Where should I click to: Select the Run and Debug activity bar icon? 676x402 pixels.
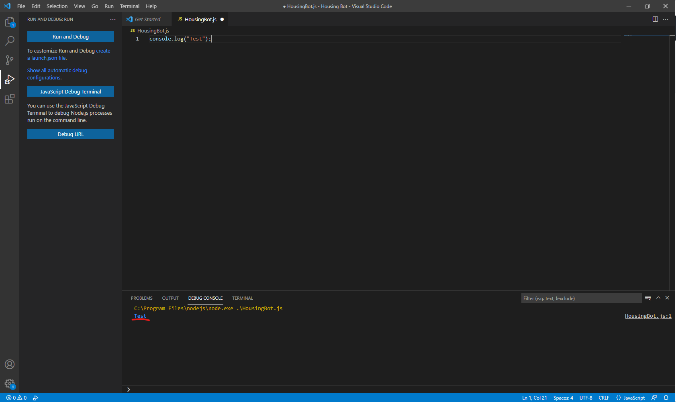point(10,79)
